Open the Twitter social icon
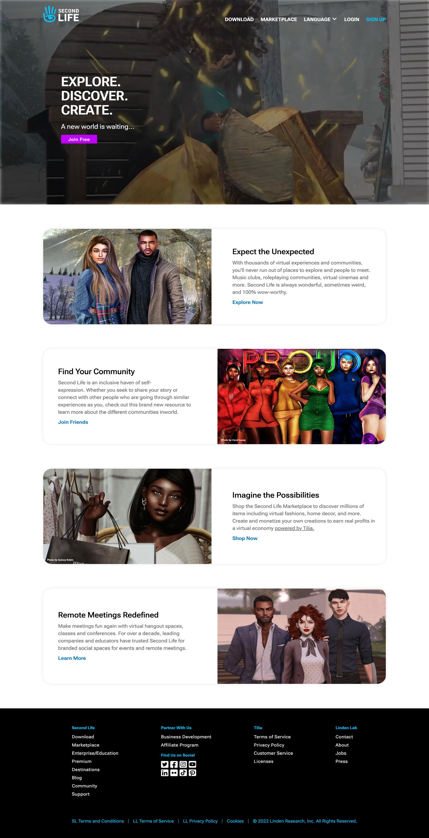This screenshot has height=838, width=429. (165, 764)
